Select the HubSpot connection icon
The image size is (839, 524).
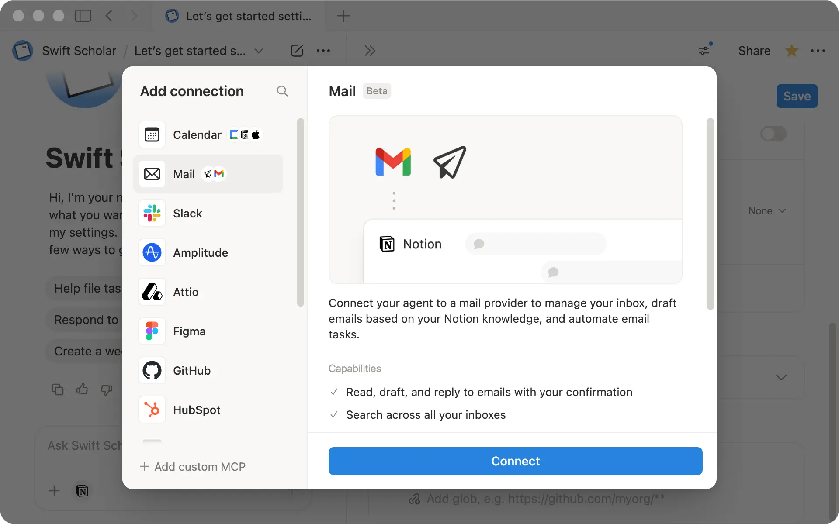(x=151, y=410)
